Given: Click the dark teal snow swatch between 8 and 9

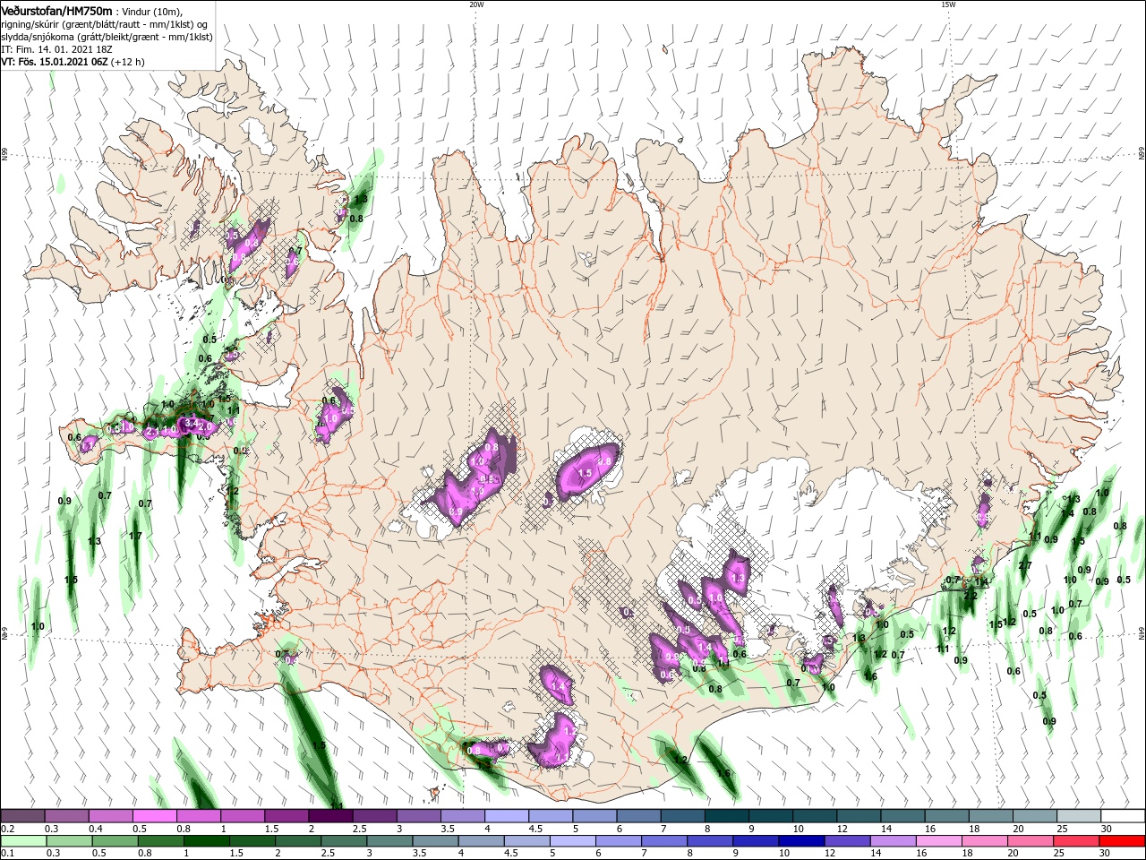Looking at the screenshot, I should coord(727,816).
